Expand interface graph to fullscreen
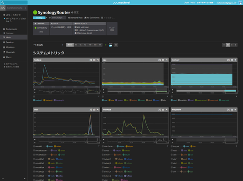The width and height of the screenshot is (243, 181). [160, 110]
